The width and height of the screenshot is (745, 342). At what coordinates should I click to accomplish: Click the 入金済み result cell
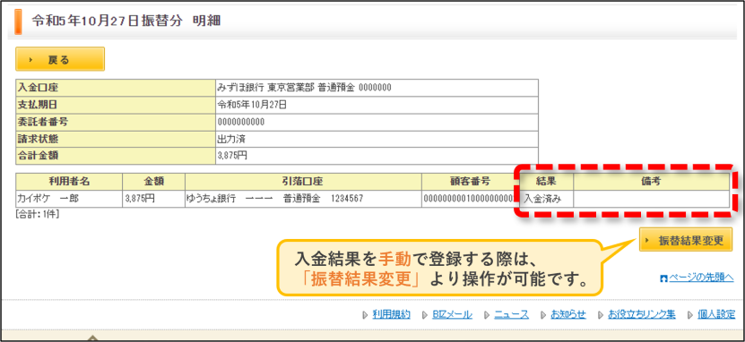pos(545,199)
